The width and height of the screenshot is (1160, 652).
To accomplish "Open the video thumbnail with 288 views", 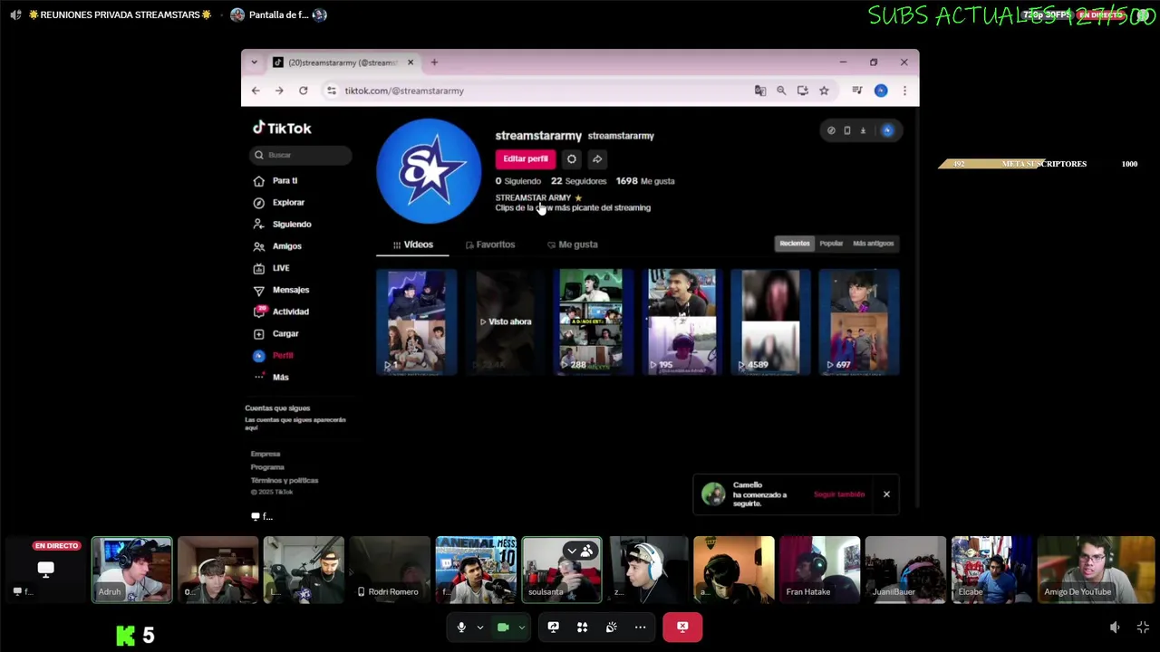I will pos(594,321).
